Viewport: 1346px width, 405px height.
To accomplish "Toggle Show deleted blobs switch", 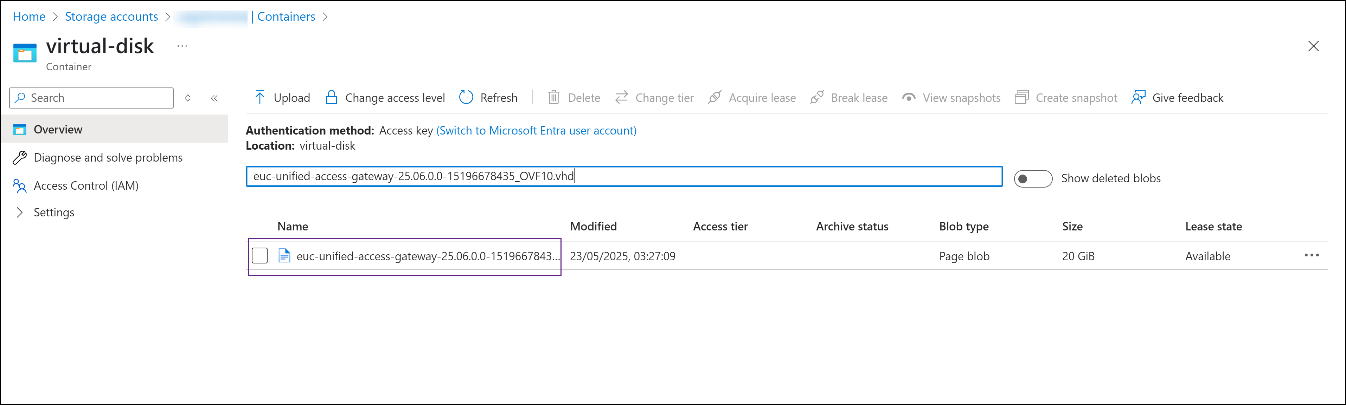I will coord(1032,178).
